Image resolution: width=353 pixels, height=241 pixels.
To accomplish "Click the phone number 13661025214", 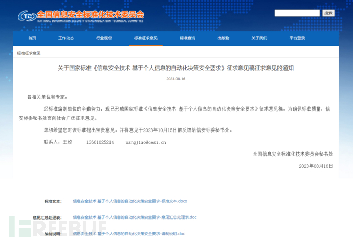I will 100,142.
